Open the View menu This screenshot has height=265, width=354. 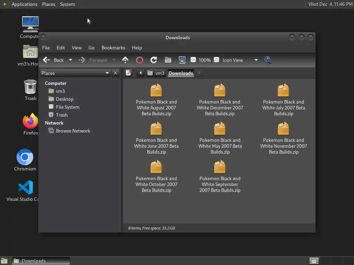77,48
